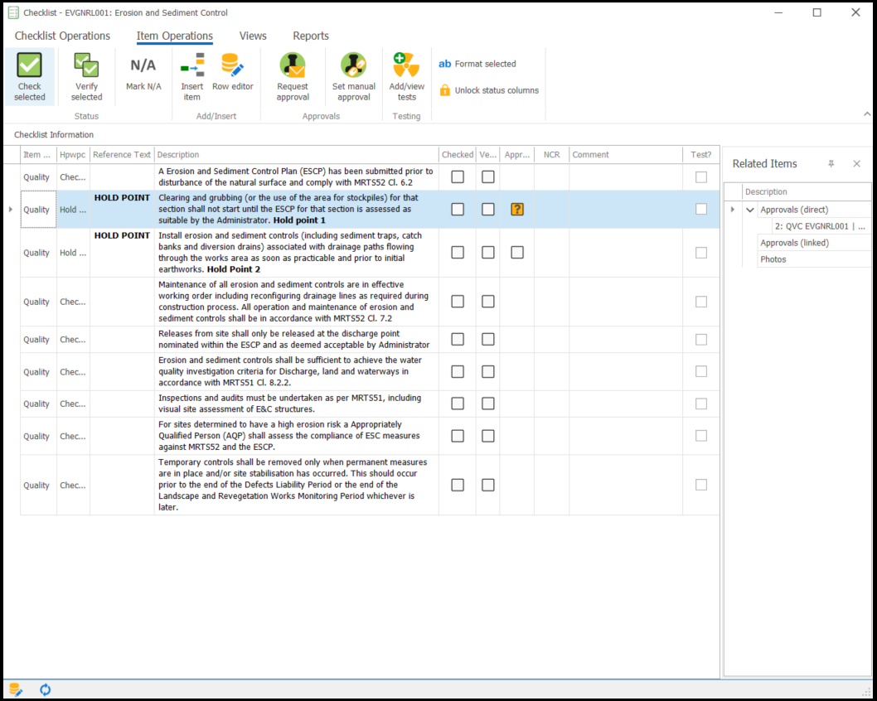Tick Verified box for Hold point 2 row

click(488, 253)
